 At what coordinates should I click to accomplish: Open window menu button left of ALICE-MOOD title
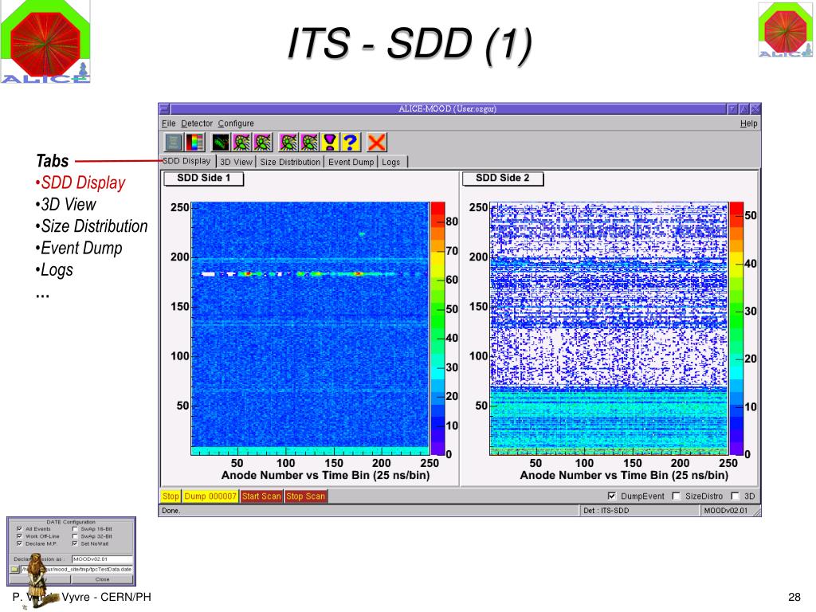[164, 108]
